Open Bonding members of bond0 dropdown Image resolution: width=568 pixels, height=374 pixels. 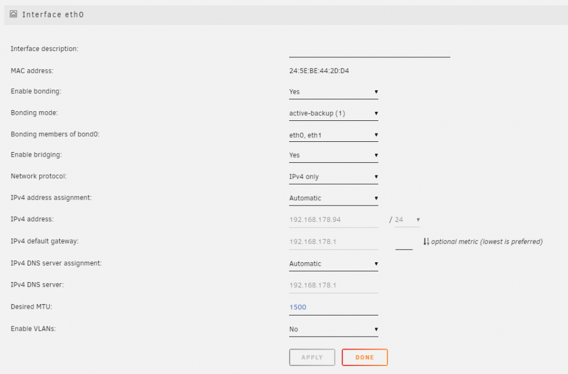pos(333,135)
